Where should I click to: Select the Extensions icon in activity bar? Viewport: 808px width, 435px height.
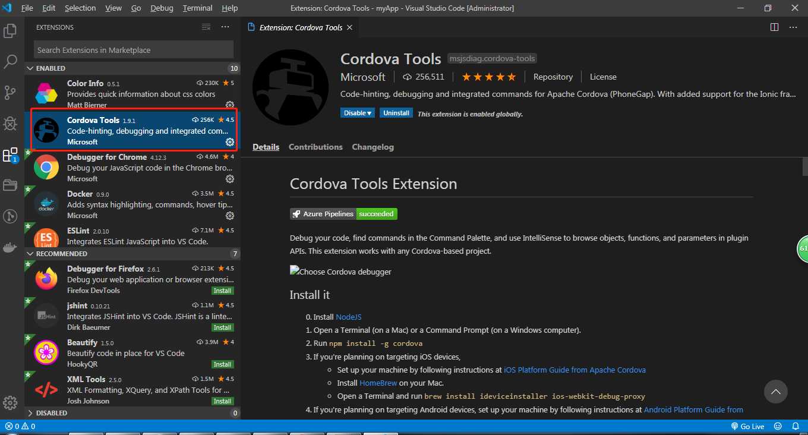(x=10, y=155)
